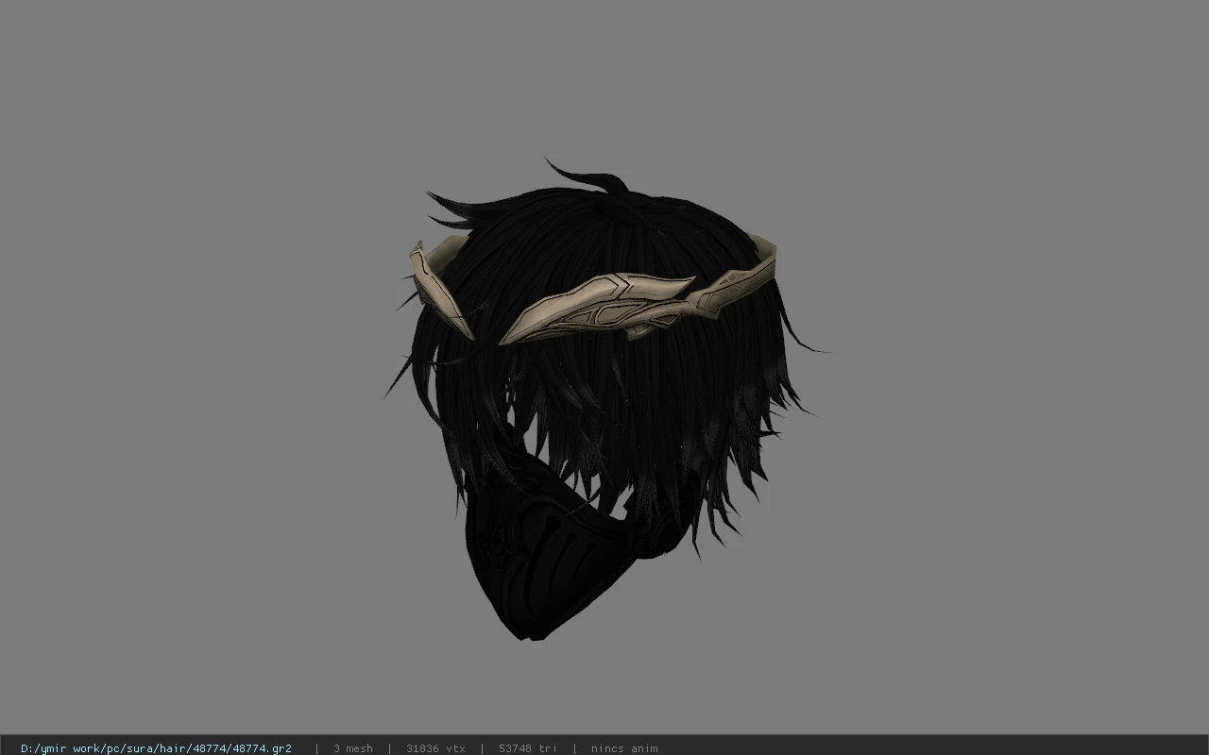Screen dimensions: 1209x755
Task: Click the "nincs anim" status entry
Action: pos(624,748)
